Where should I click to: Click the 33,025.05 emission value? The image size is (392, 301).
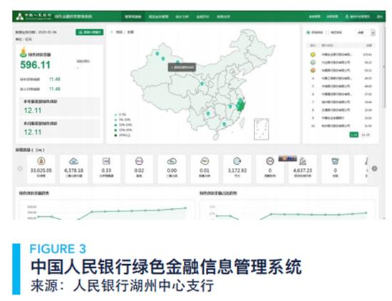click(x=41, y=170)
